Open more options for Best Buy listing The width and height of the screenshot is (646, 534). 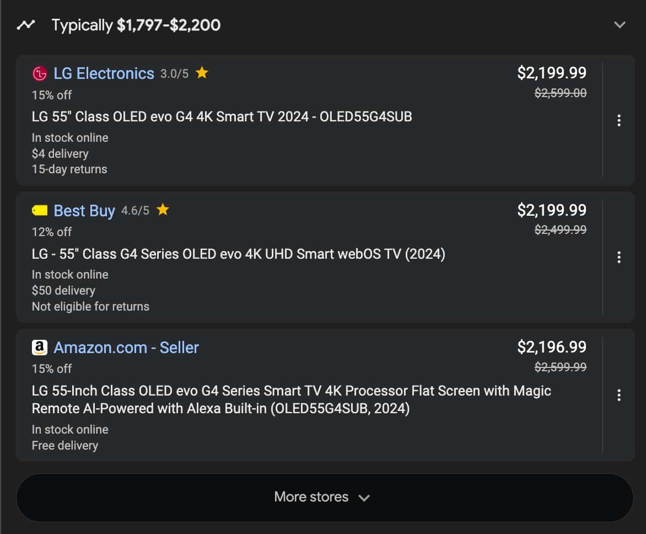click(x=619, y=257)
